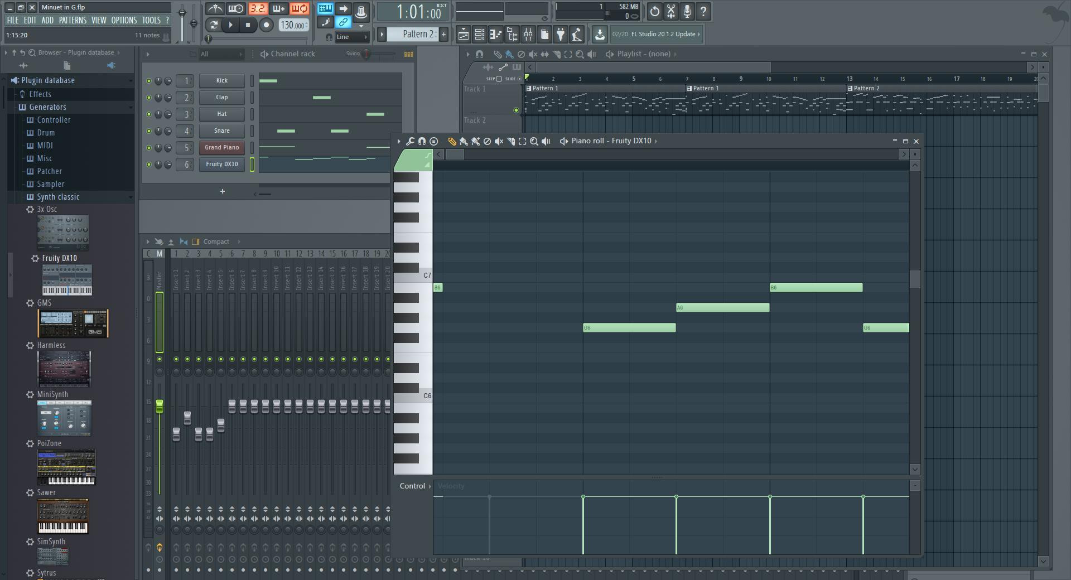
Task: Open the Fruity DX10 plugin thumbnail
Action: 67,280
